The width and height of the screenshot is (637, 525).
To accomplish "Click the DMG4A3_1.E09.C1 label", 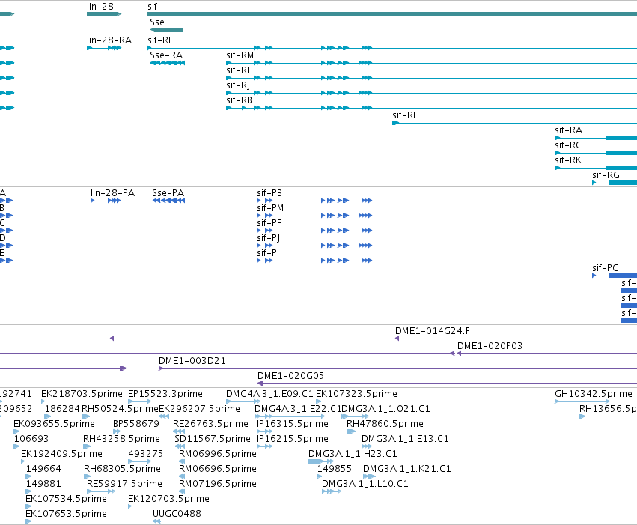I will 269,394.
